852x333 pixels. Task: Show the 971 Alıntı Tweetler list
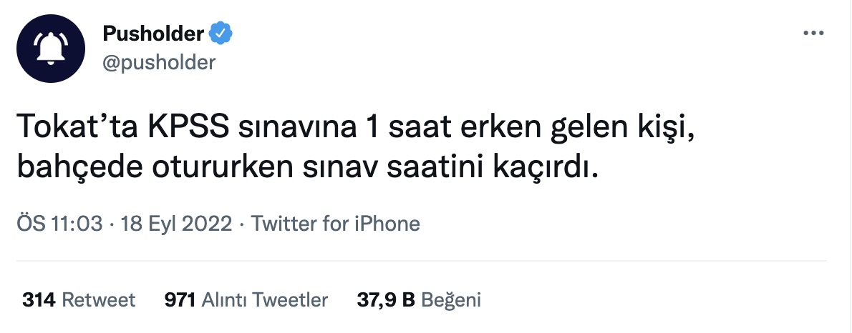pyautogui.click(x=246, y=299)
